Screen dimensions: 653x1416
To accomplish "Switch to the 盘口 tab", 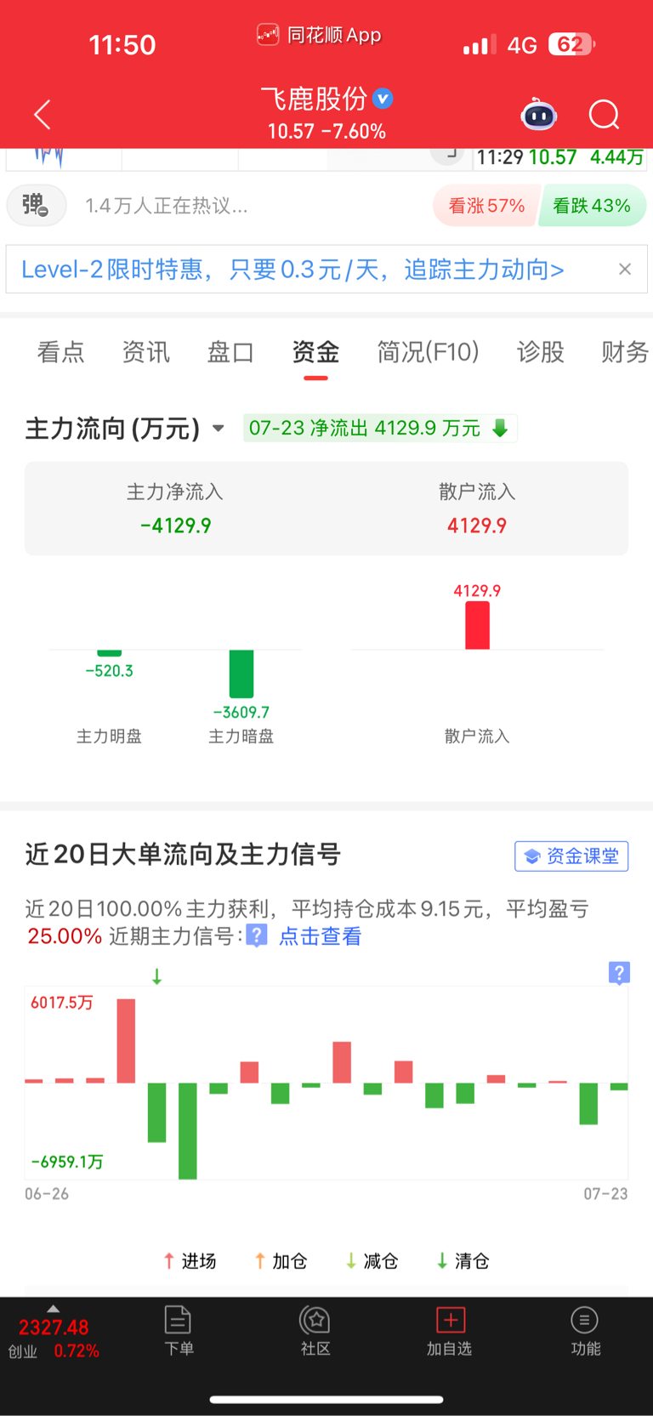I will coord(230,351).
